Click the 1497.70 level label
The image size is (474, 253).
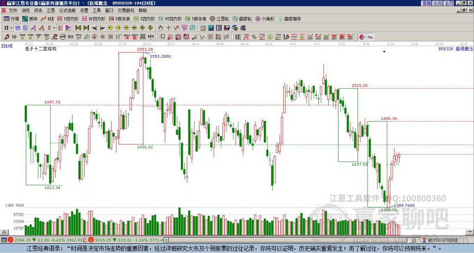[x=52, y=102]
